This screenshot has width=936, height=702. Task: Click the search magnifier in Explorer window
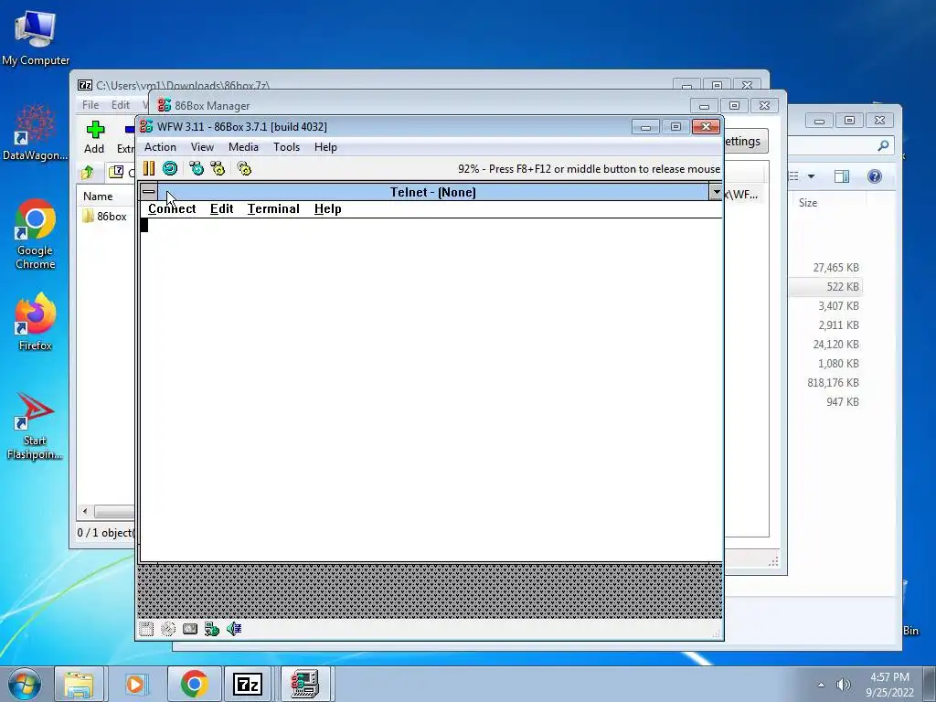pyautogui.click(x=883, y=145)
